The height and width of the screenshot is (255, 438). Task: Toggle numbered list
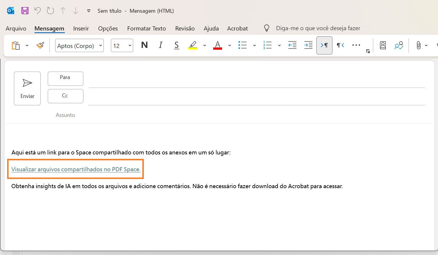click(x=267, y=45)
